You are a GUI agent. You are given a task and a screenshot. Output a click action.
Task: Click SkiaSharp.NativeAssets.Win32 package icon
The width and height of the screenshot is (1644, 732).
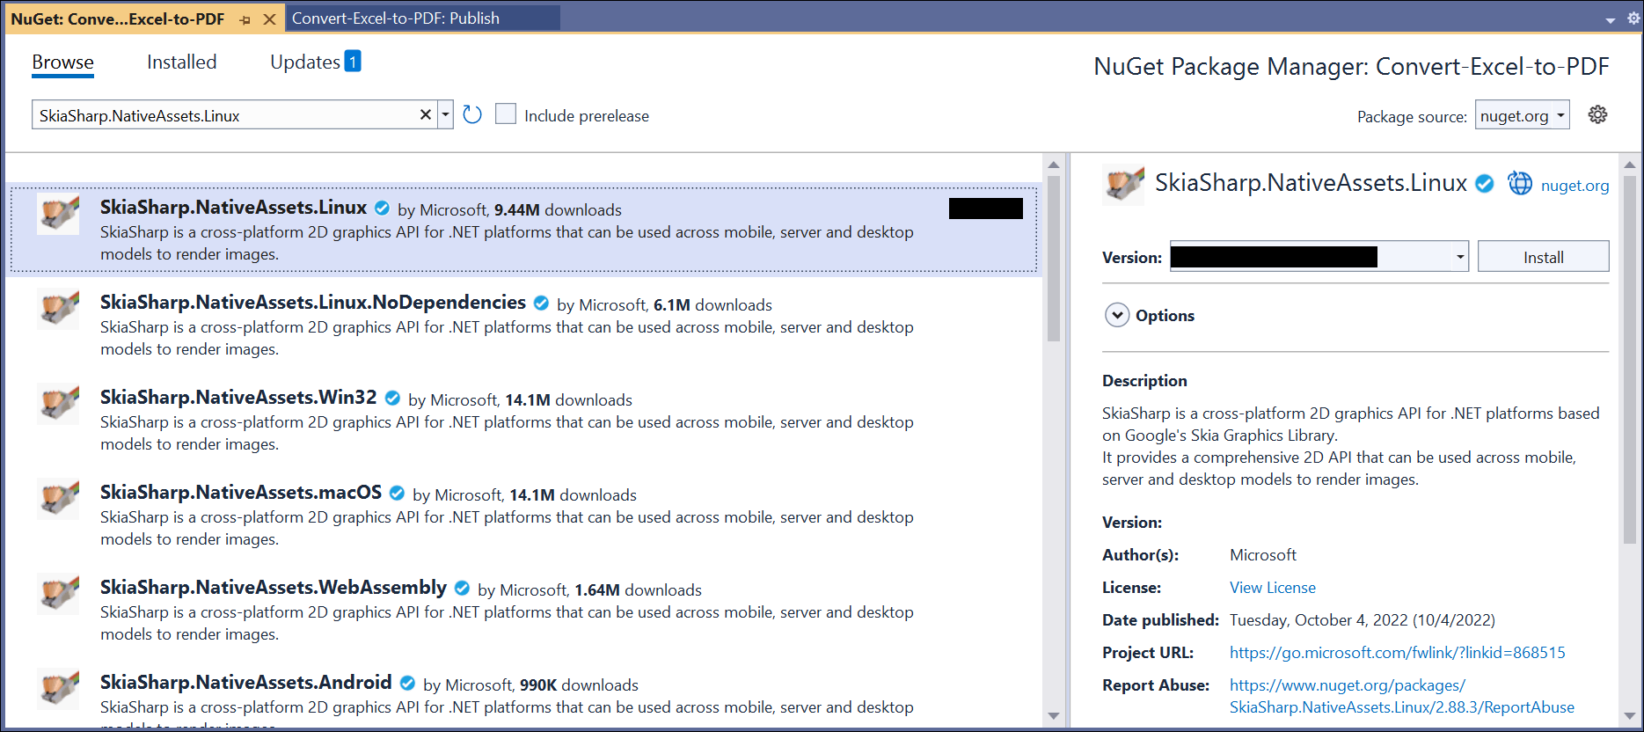pyautogui.click(x=58, y=404)
